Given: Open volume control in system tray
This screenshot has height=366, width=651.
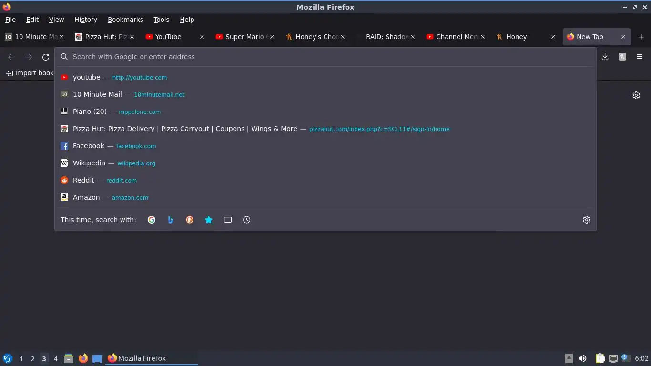Looking at the screenshot, I should [x=582, y=358].
